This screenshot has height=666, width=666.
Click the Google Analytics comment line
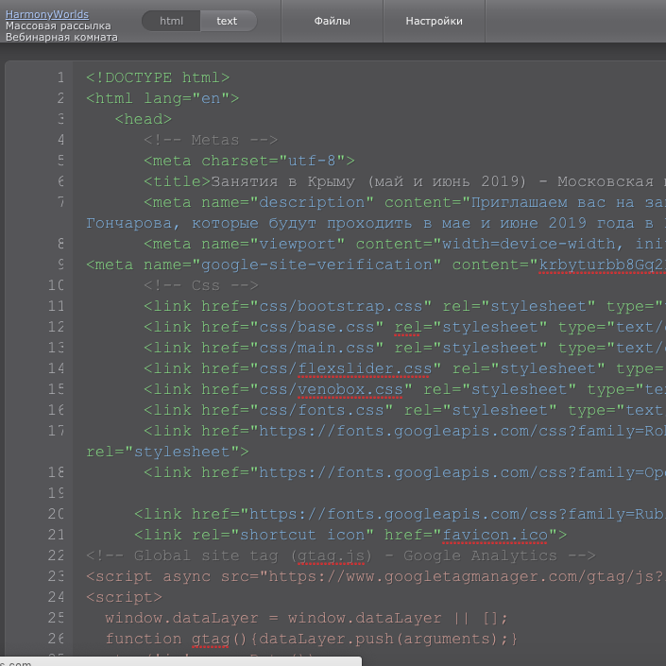pos(340,555)
